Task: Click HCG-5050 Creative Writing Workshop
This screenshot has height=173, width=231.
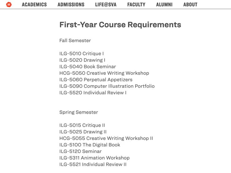Action: [104, 73]
